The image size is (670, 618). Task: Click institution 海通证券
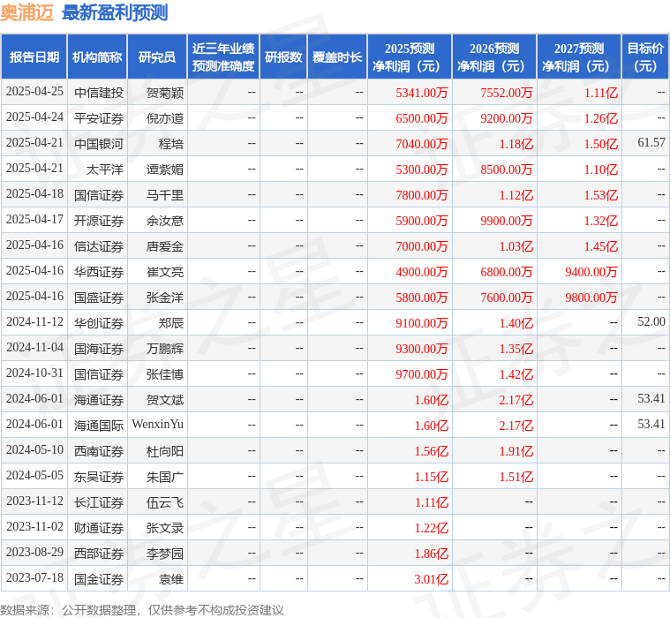[x=99, y=401]
